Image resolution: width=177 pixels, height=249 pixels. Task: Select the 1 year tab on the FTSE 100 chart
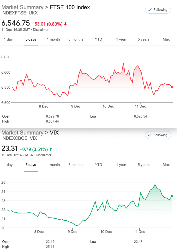tap(121, 39)
